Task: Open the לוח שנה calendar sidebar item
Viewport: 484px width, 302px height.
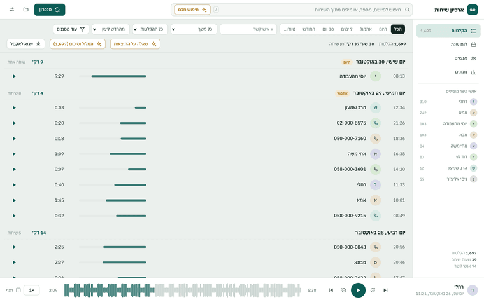Action: click(x=448, y=45)
